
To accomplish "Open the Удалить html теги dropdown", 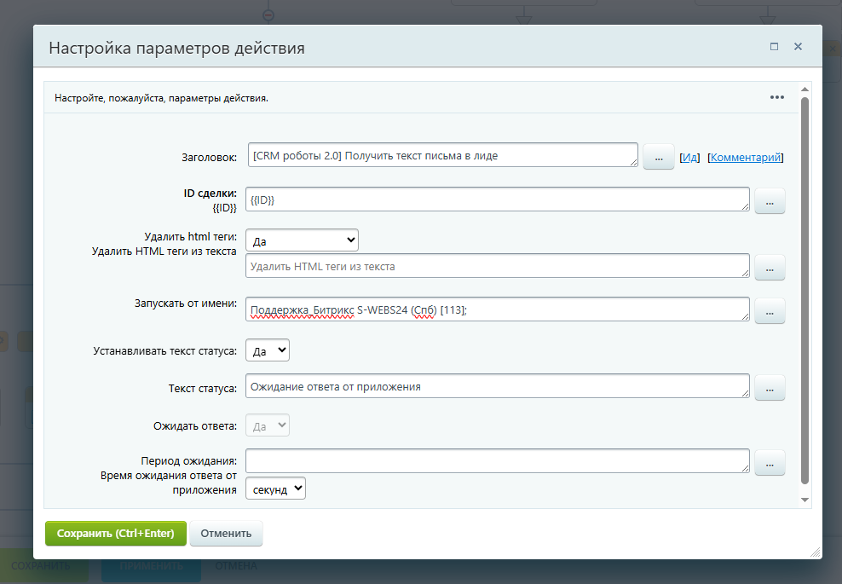I will pos(302,240).
